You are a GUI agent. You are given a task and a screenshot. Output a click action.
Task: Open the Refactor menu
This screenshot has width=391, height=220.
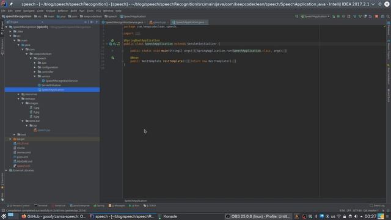click(63, 11)
